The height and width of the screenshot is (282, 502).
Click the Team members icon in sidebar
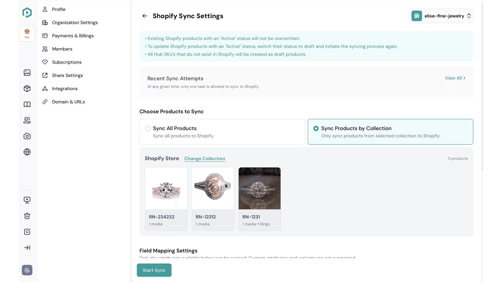[x=27, y=120]
